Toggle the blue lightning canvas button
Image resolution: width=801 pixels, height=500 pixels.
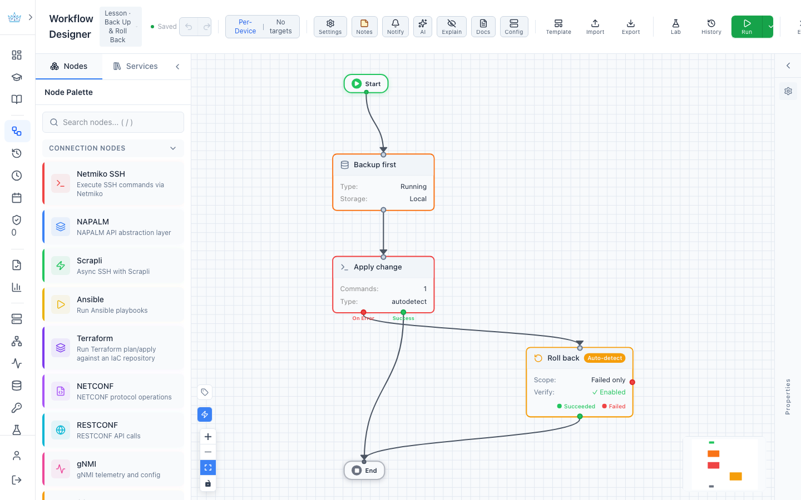tap(205, 414)
